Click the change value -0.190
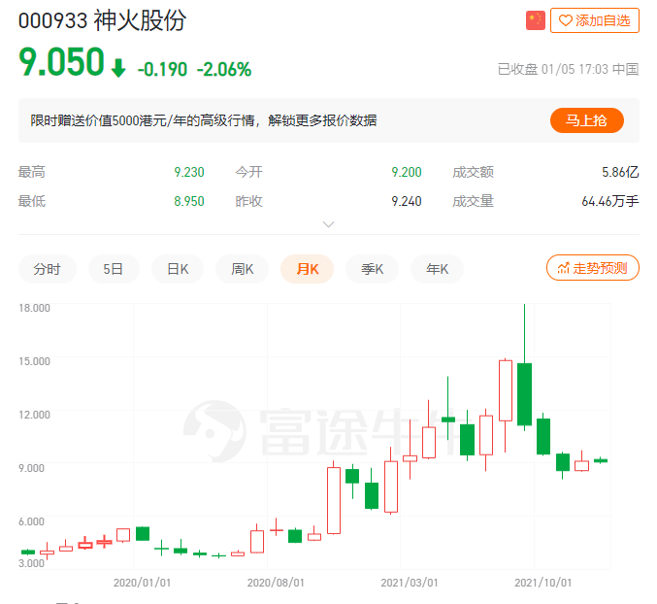The image size is (657, 604). pos(162,69)
